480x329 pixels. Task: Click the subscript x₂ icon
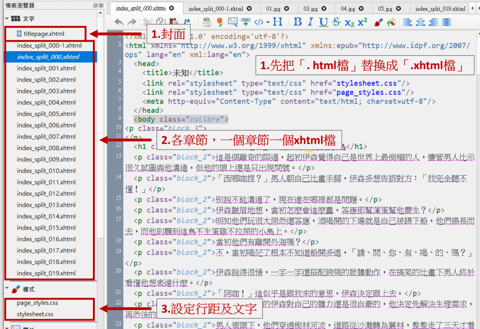tap(349, 22)
